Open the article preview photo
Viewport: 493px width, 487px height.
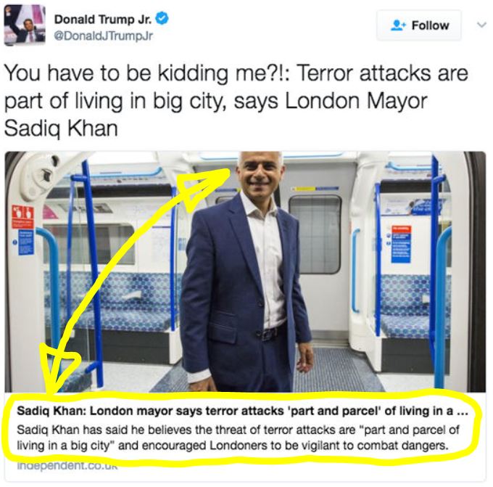click(245, 272)
